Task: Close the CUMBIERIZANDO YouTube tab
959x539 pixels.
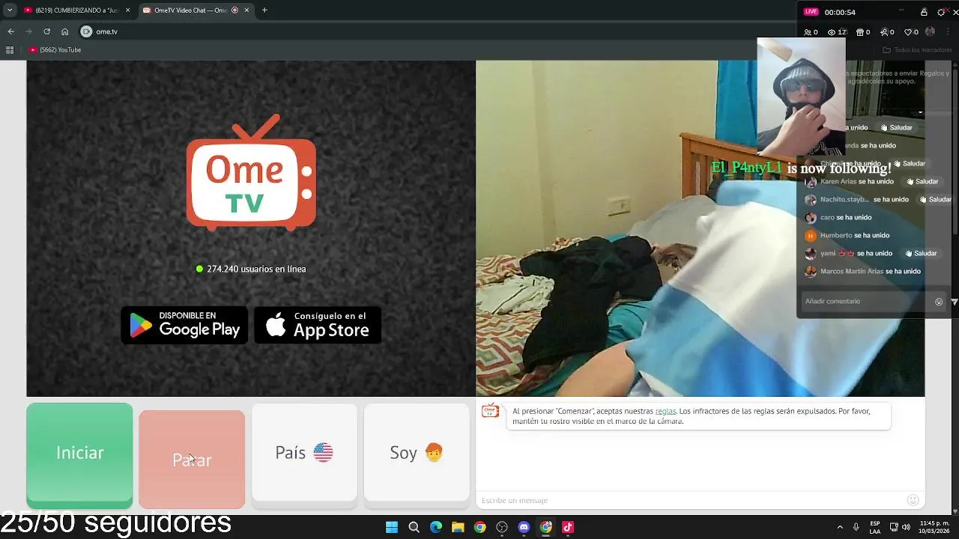Action: [127, 10]
